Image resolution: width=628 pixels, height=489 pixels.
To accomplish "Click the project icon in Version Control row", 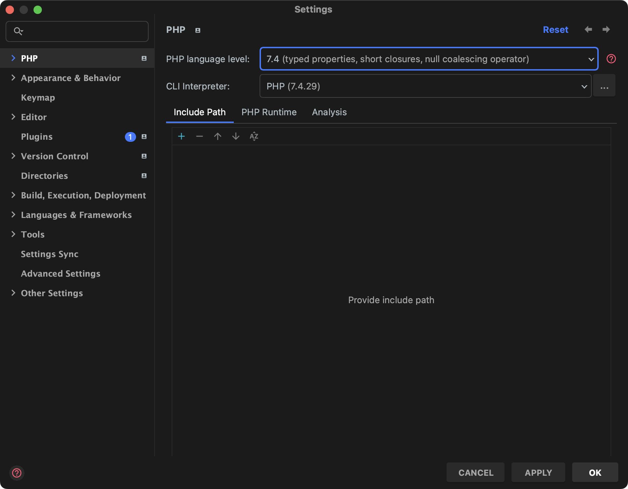I will tap(144, 156).
